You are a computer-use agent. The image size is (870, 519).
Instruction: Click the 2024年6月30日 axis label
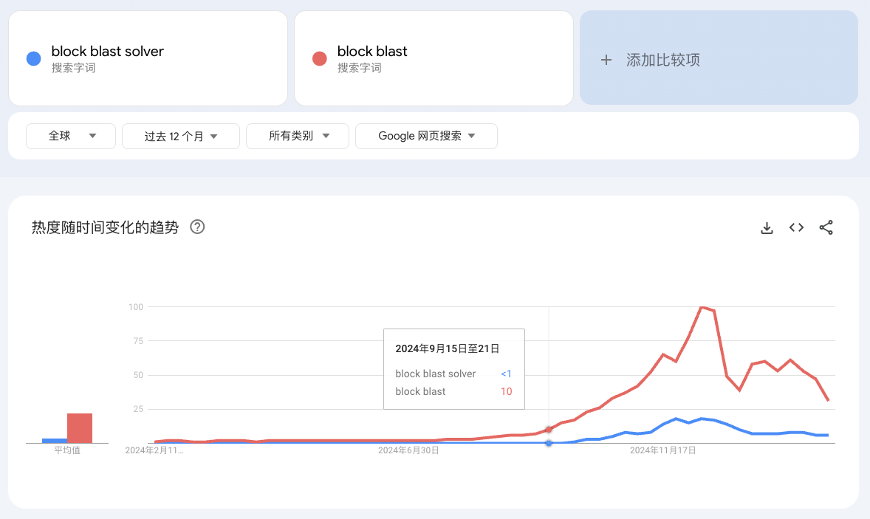[408, 450]
